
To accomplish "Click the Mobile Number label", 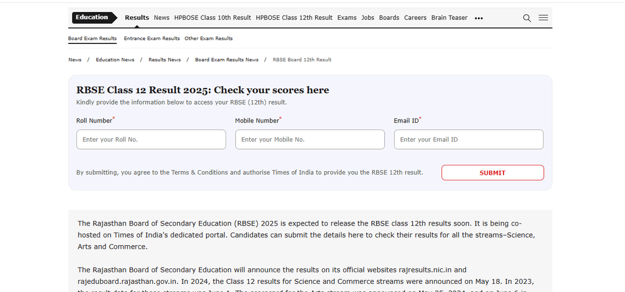I will tap(258, 120).
